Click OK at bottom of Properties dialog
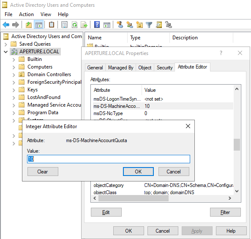The width and height of the screenshot is (251, 239). click(128, 231)
